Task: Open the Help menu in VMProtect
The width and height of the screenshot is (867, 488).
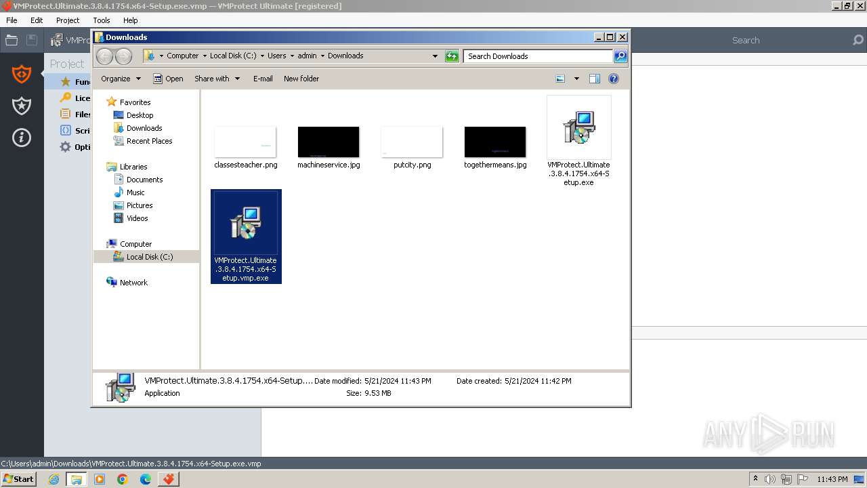Action: pyautogui.click(x=131, y=20)
